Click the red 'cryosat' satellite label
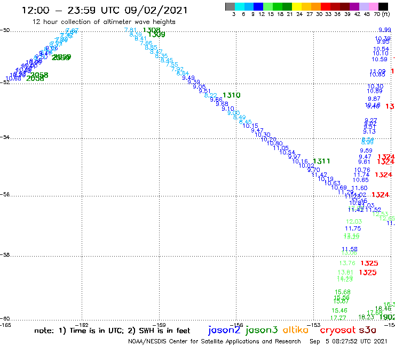This screenshot has height=346, width=395. (337, 330)
